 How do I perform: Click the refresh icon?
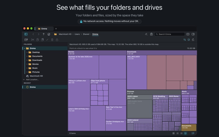[x=193, y=40]
